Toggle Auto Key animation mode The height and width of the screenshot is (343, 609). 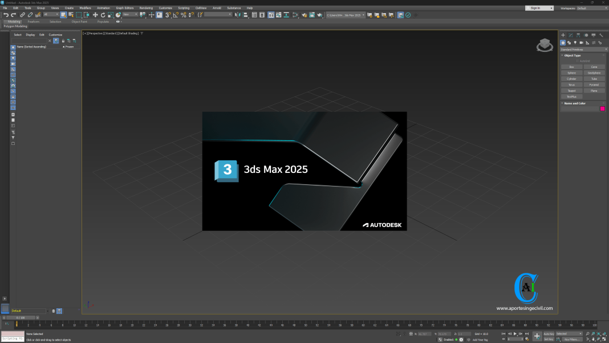tap(549, 334)
